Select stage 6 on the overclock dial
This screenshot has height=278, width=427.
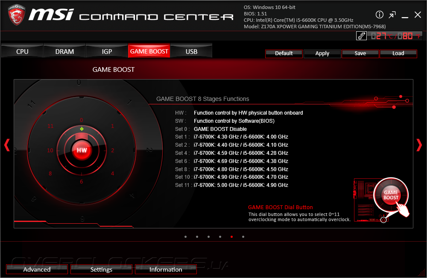pyautogui.click(x=82, y=181)
